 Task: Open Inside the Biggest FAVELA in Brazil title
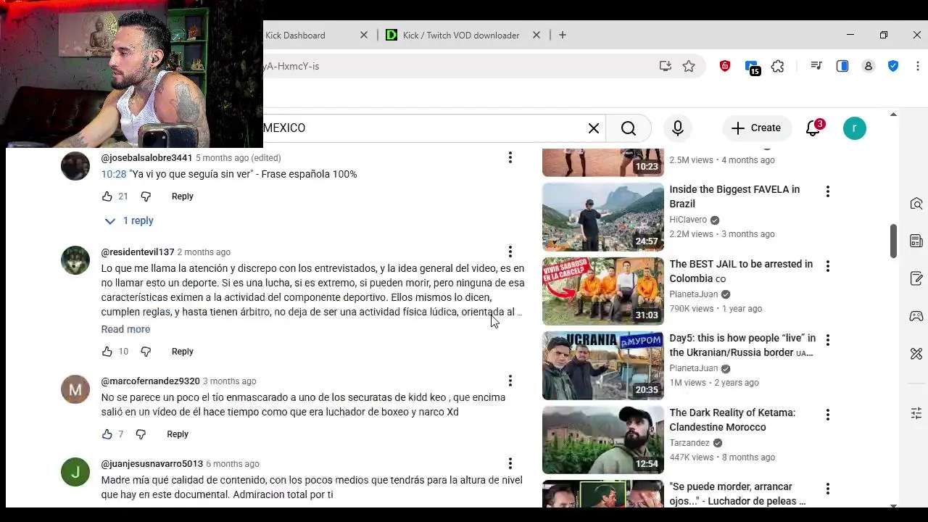pyautogui.click(x=734, y=196)
